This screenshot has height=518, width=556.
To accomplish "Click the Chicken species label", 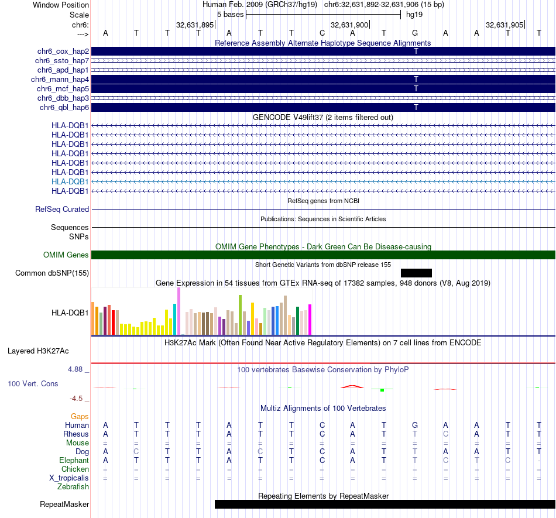I will 75,469.
